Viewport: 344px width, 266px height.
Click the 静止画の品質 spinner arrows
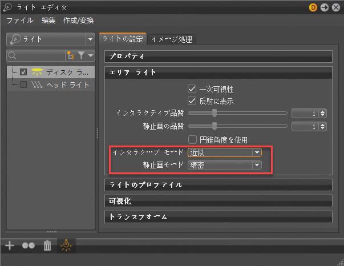point(322,126)
